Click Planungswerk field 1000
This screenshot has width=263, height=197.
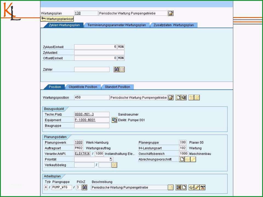pos(79,143)
